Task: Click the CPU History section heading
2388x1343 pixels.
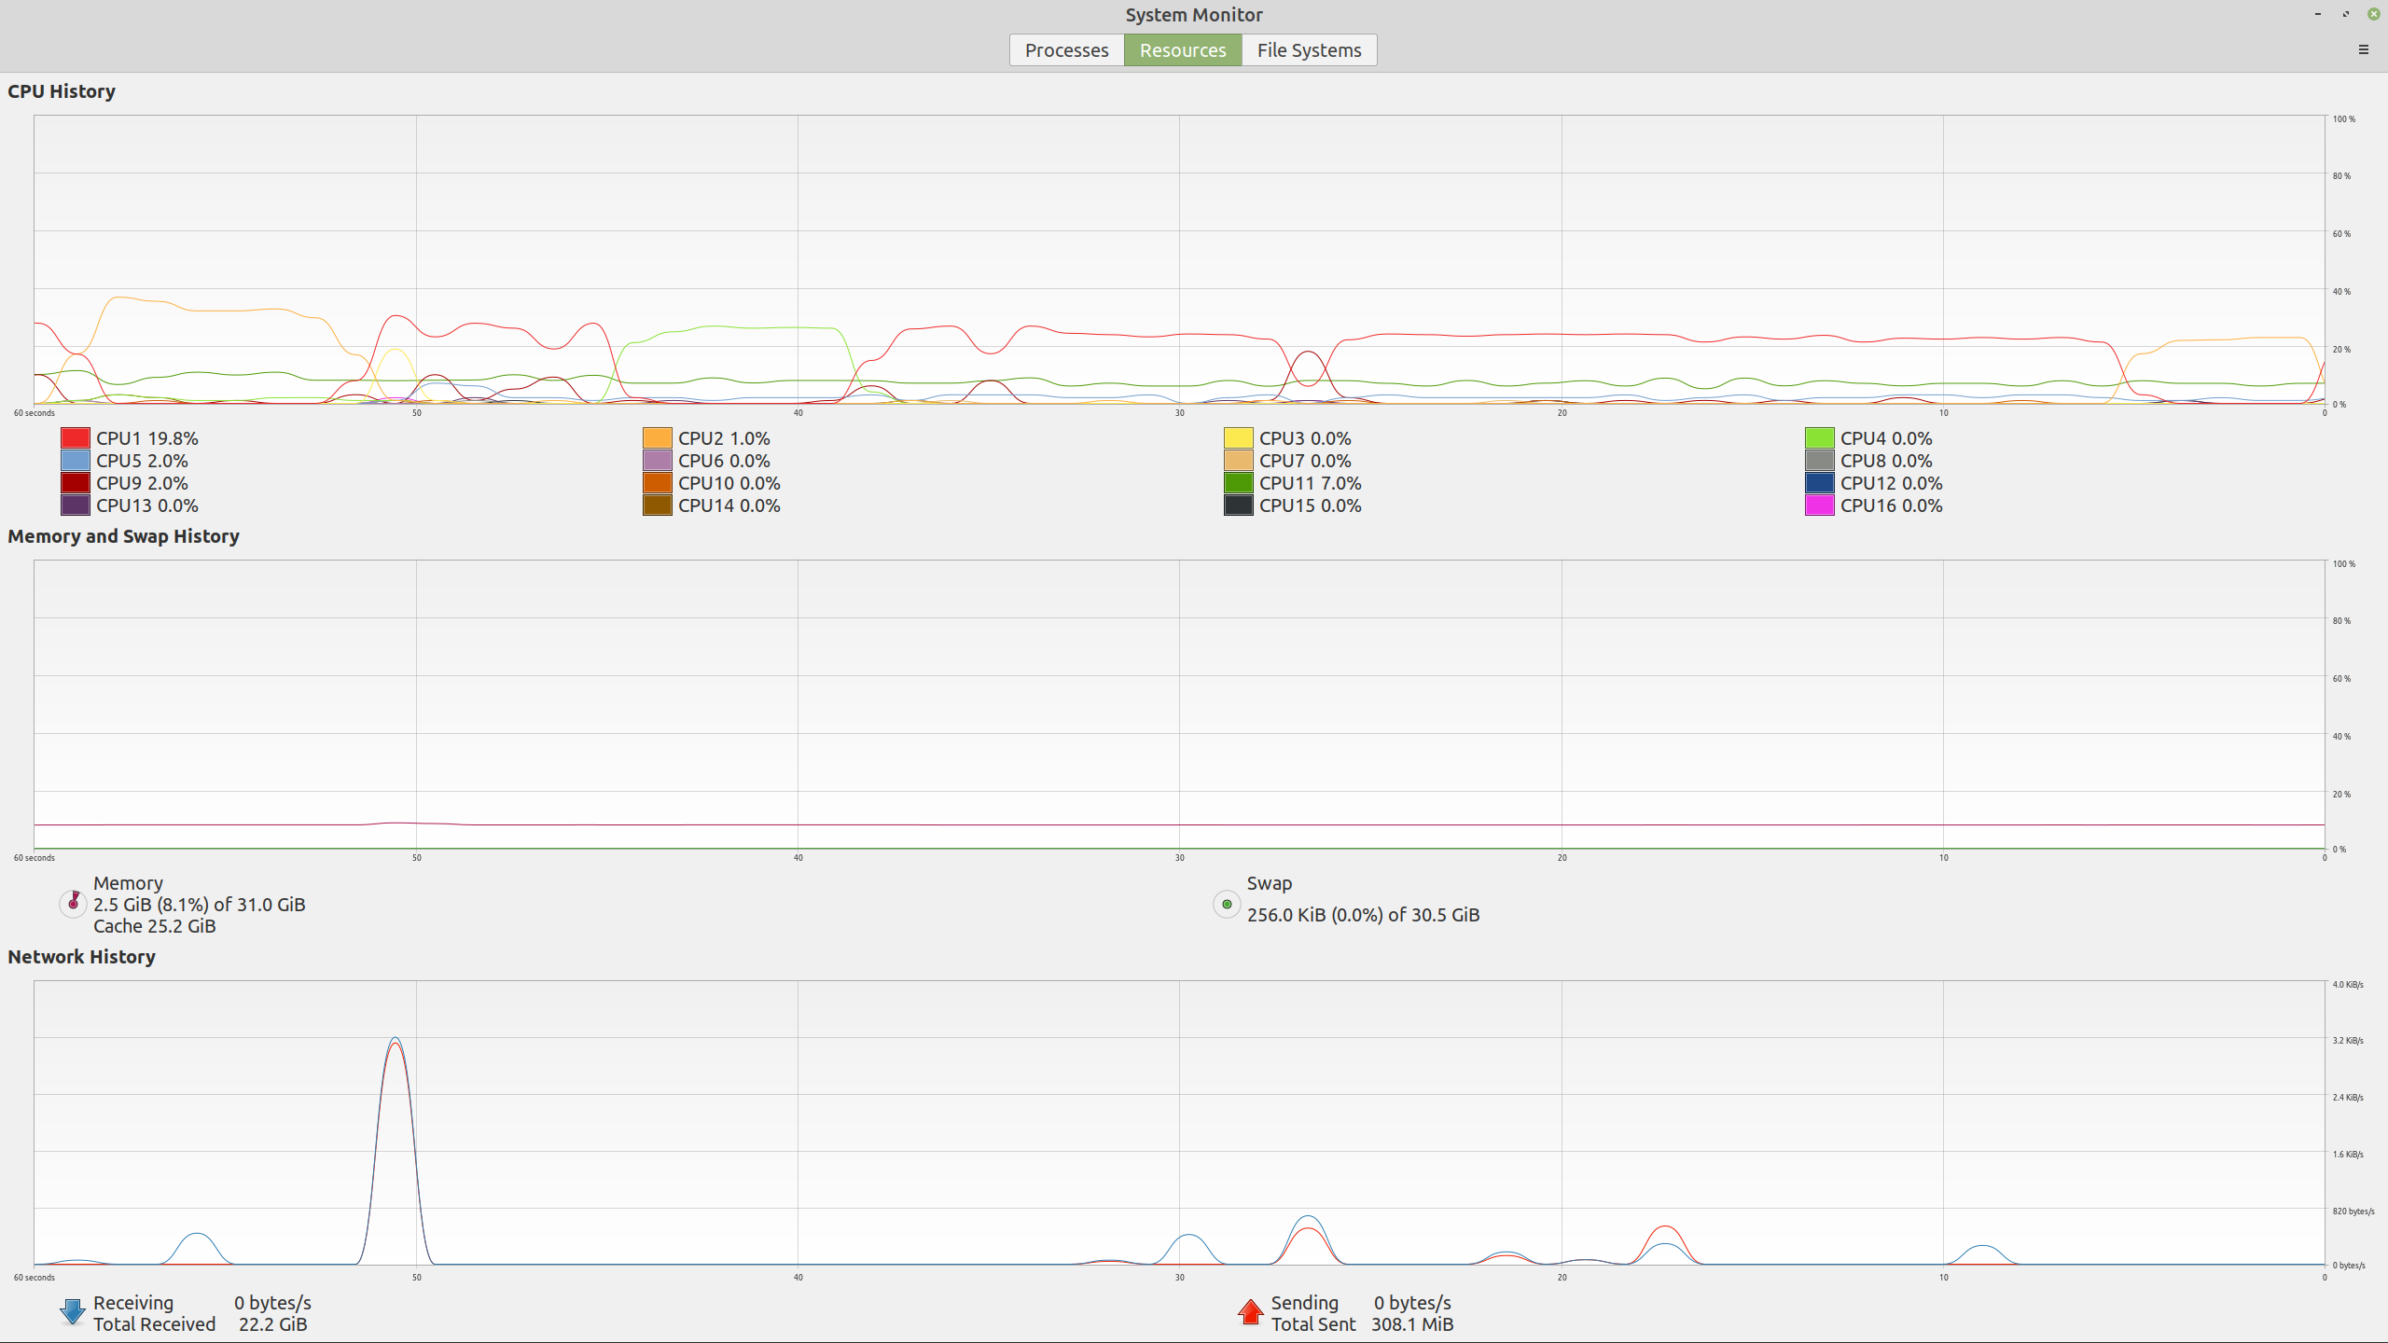Action: [x=62, y=91]
